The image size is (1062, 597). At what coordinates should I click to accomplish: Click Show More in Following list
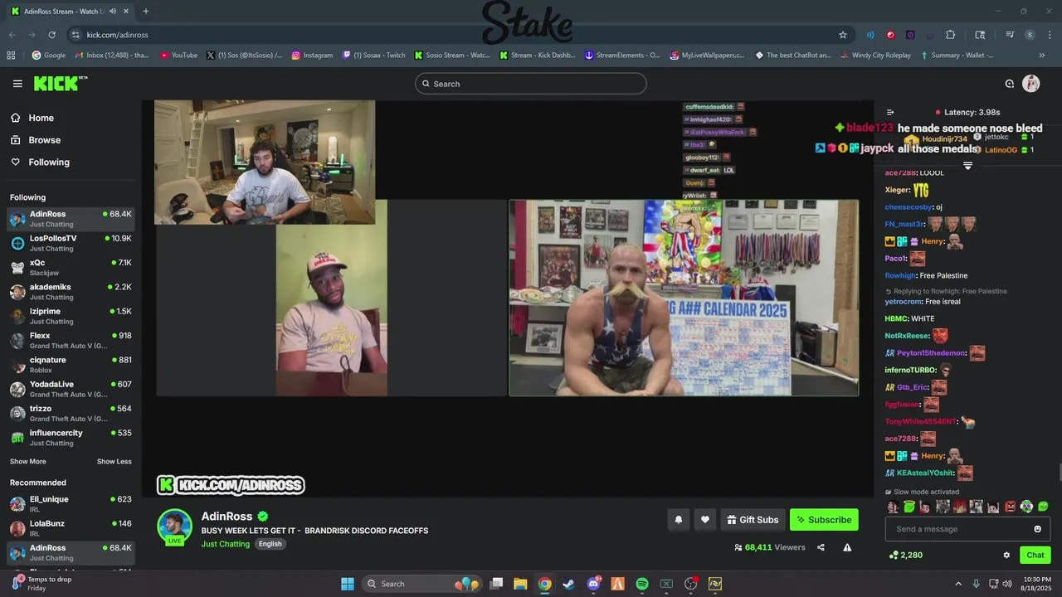pos(28,461)
